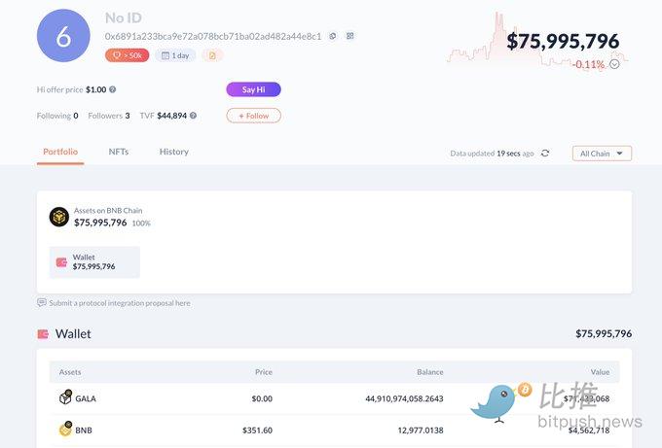Click Hi offer price help icon
This screenshot has width=662, height=448.
pos(113,89)
